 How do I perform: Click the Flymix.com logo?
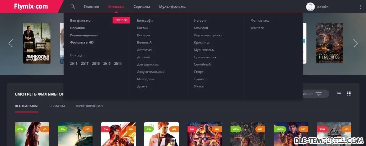(x=31, y=7)
